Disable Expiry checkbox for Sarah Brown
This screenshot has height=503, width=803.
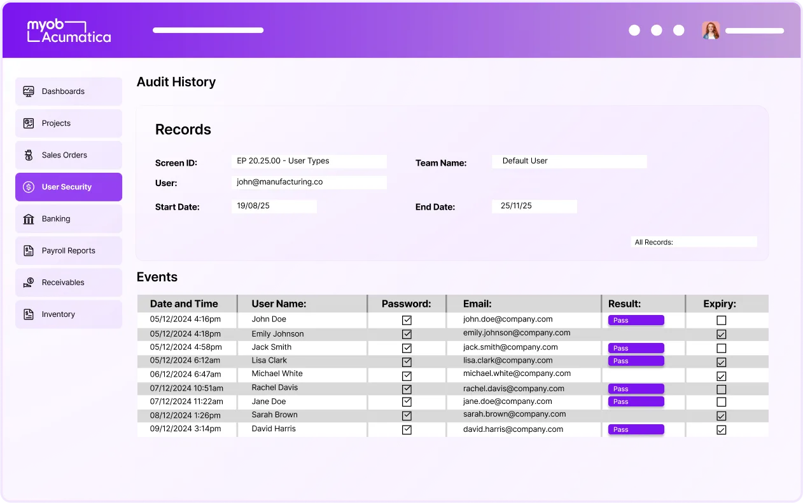[721, 415]
